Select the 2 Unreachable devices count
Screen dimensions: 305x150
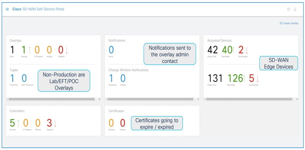pos(241,50)
